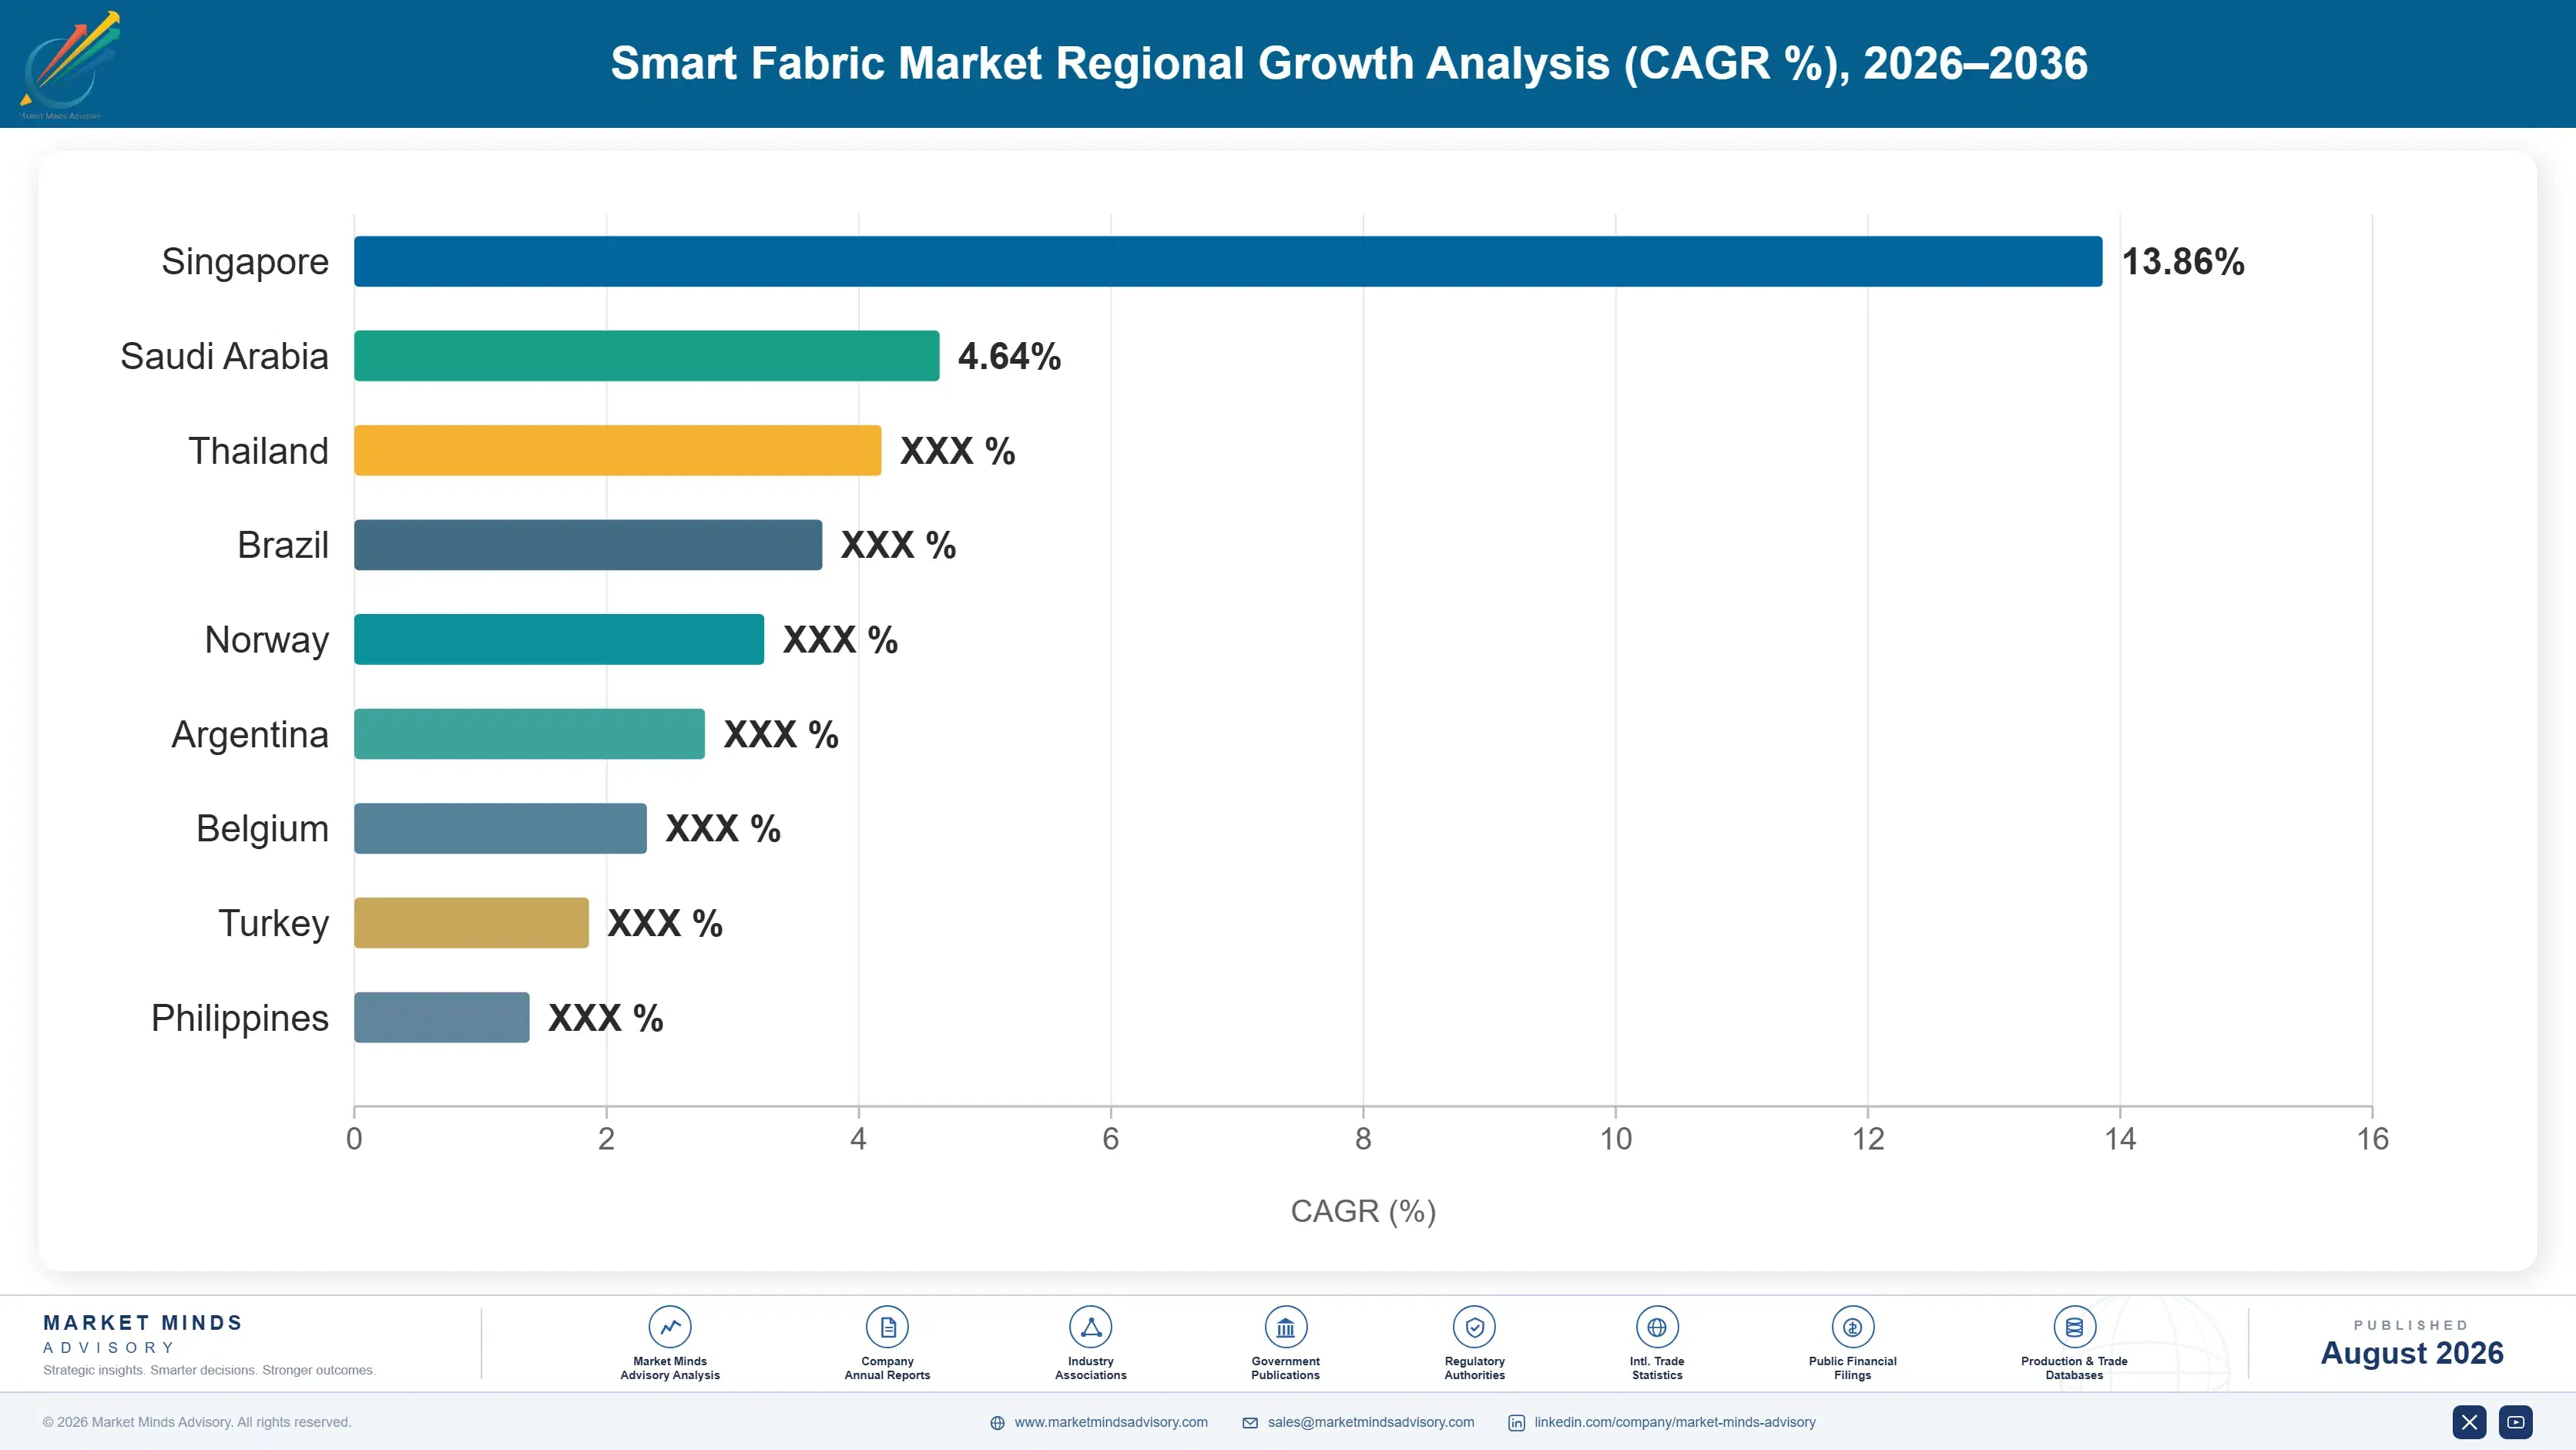Click the Saudi Arabia axis label
Screen dimensions: 2576x1450
[224, 356]
